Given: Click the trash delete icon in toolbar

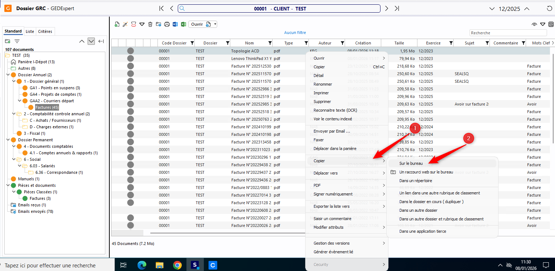Looking at the screenshot, I should [150, 24].
